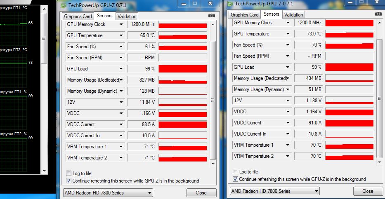385x199 pixels.
Task: Open the AMD Radeon HD 7800 Series selector in right window
Action: pos(275,191)
